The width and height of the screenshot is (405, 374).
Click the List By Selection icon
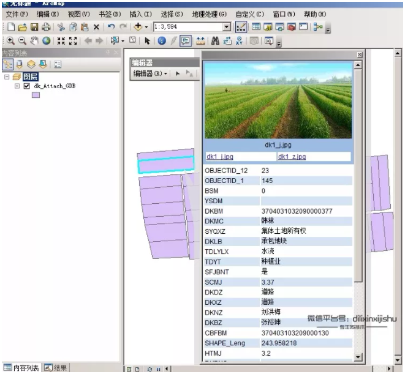tap(43, 64)
